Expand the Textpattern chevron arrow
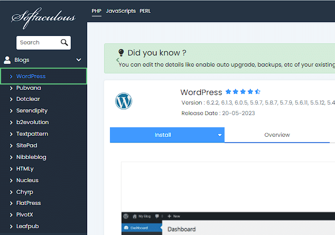Screen dimensions: 335x235 point(11,134)
